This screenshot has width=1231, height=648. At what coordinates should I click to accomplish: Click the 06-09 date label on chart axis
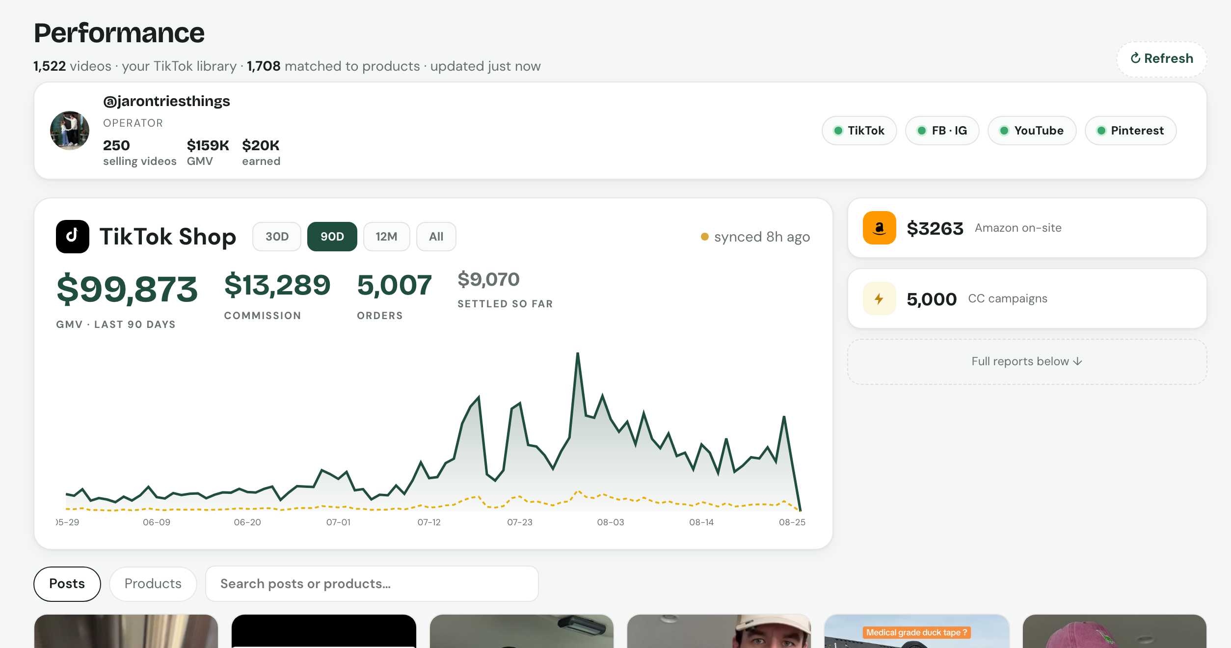[156, 522]
